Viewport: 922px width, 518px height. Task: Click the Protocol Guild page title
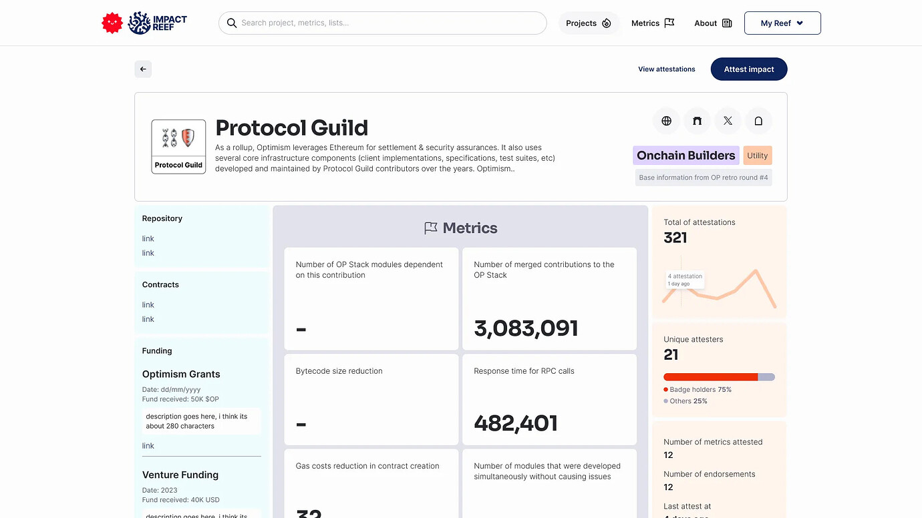[x=292, y=127]
